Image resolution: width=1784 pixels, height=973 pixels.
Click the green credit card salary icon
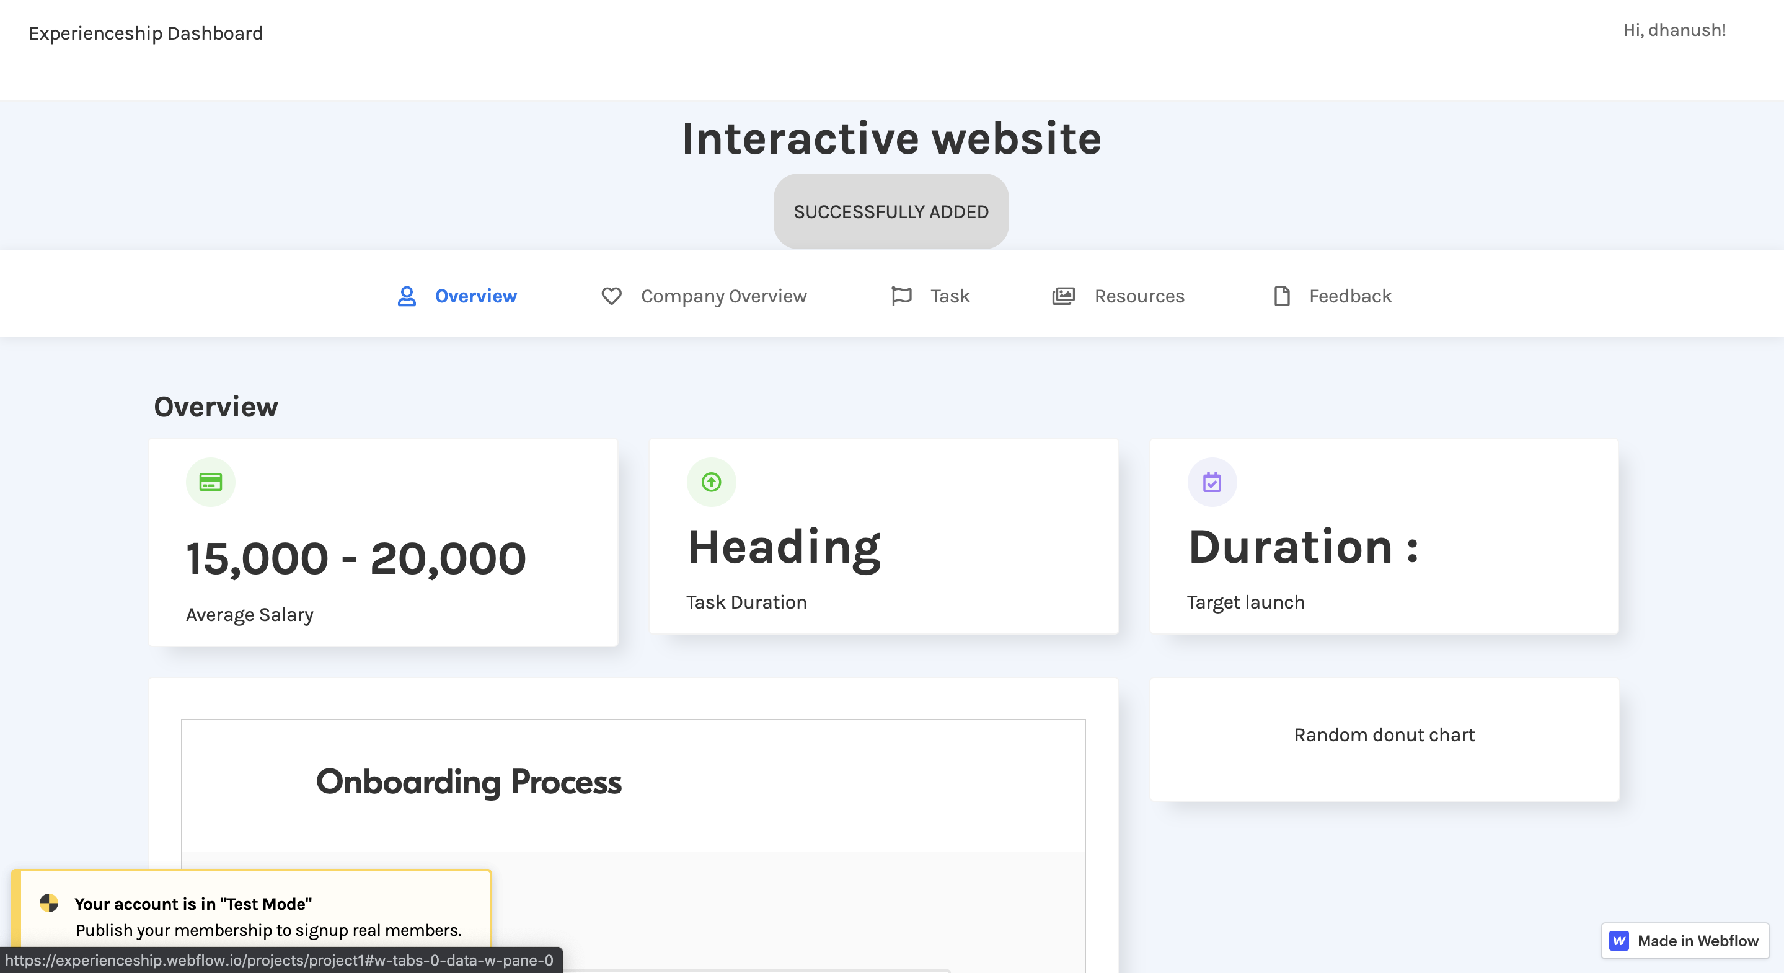pyautogui.click(x=211, y=482)
